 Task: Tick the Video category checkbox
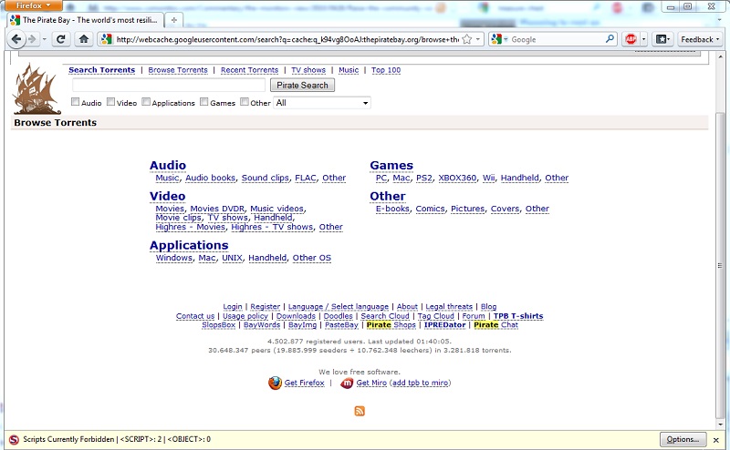(x=111, y=103)
